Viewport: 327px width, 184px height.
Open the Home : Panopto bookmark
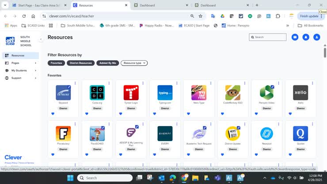pyautogui.click(x=236, y=26)
